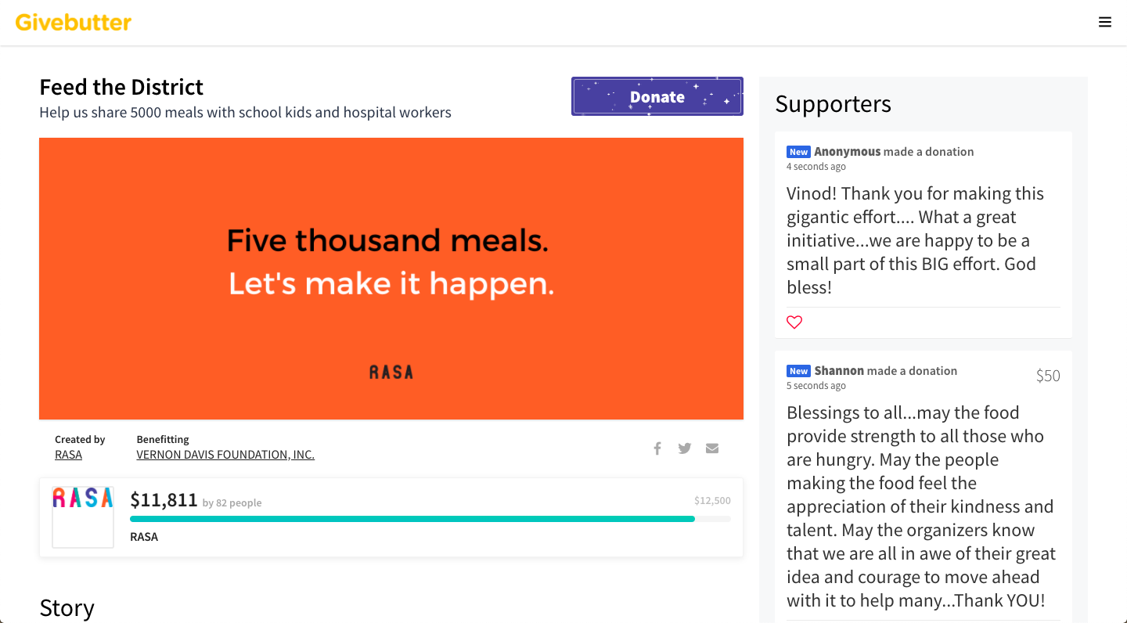
Task: Click the Givebutter logo
Action: coord(74,22)
